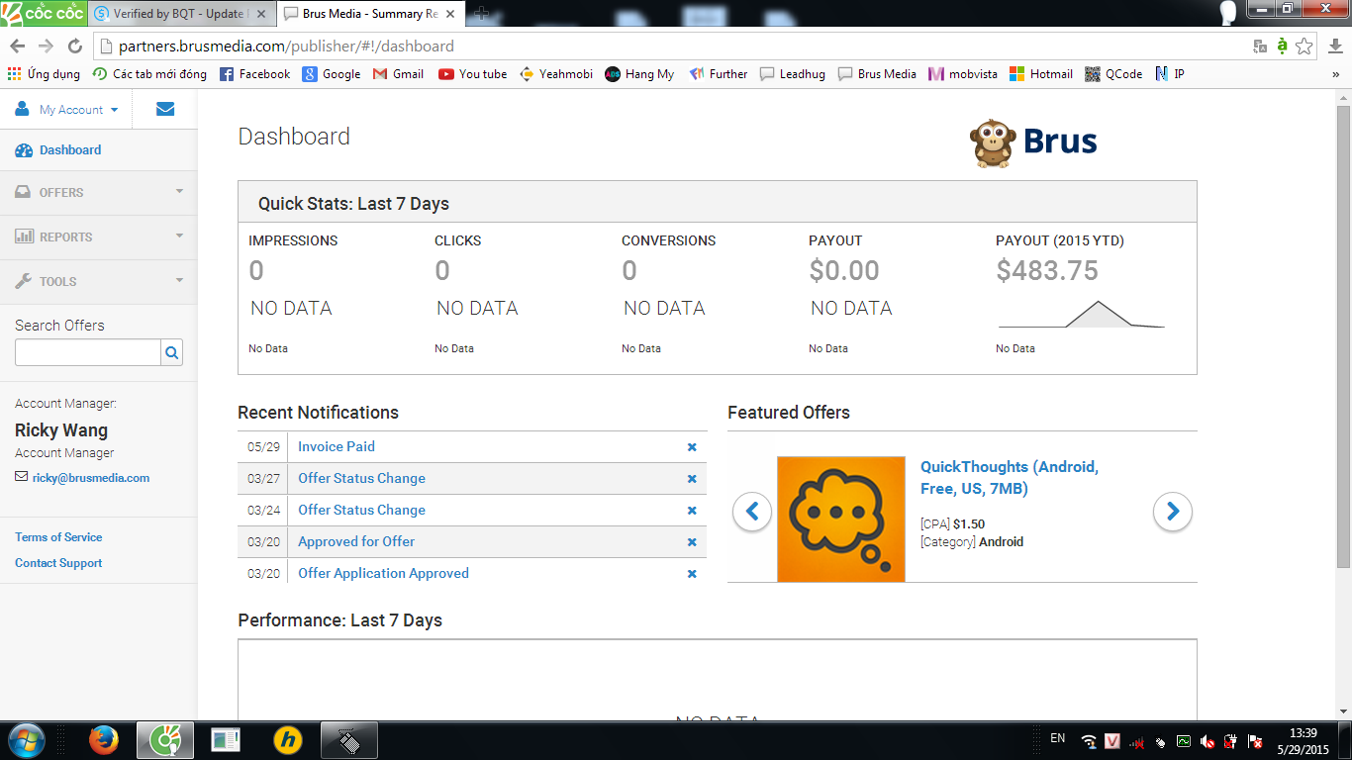
Task: Open the Facebook bookmark
Action: coord(255,74)
